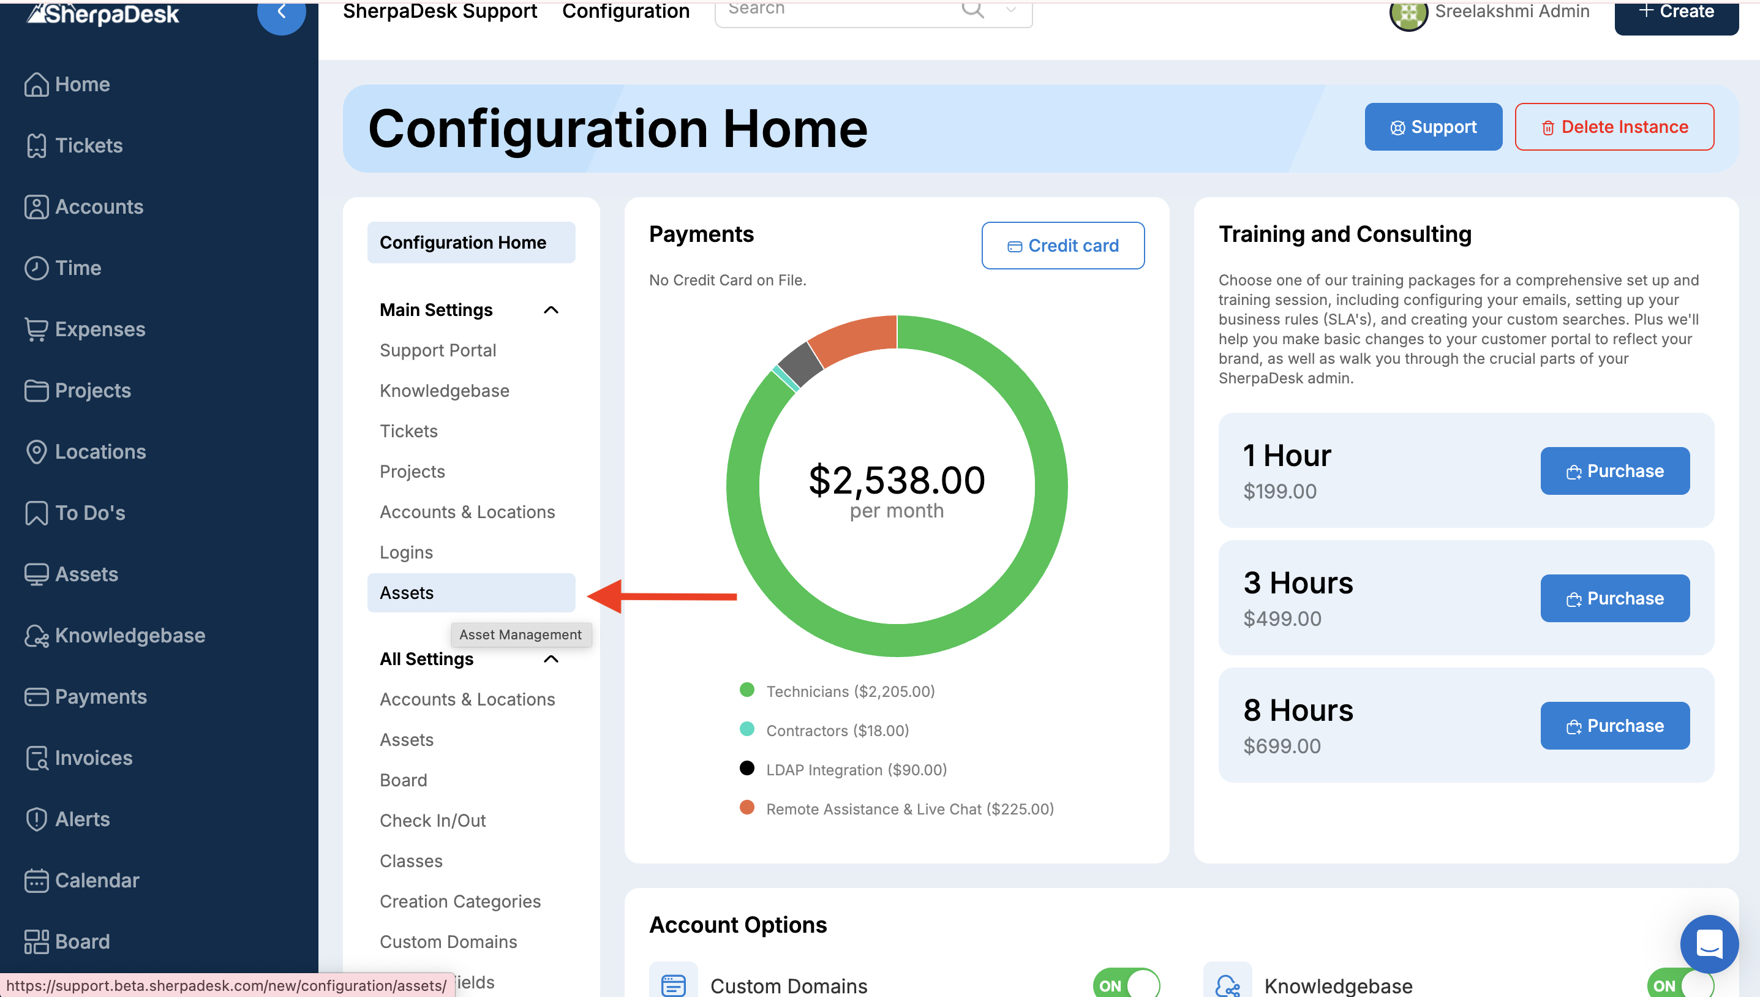Open the search dropdown arrow
The image size is (1760, 997).
point(1010,10)
